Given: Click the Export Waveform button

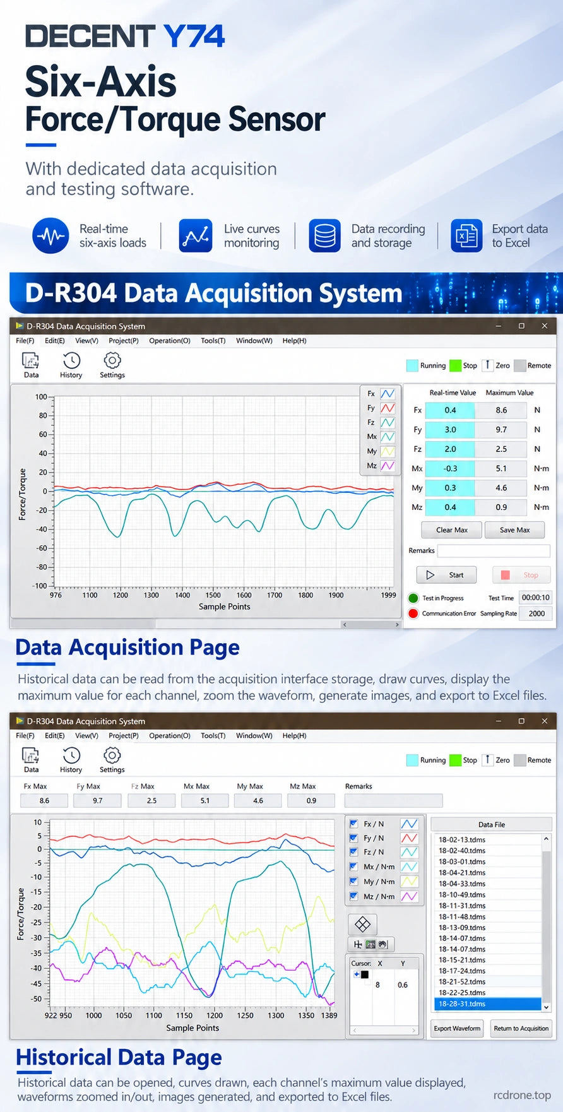Looking at the screenshot, I should (457, 1029).
